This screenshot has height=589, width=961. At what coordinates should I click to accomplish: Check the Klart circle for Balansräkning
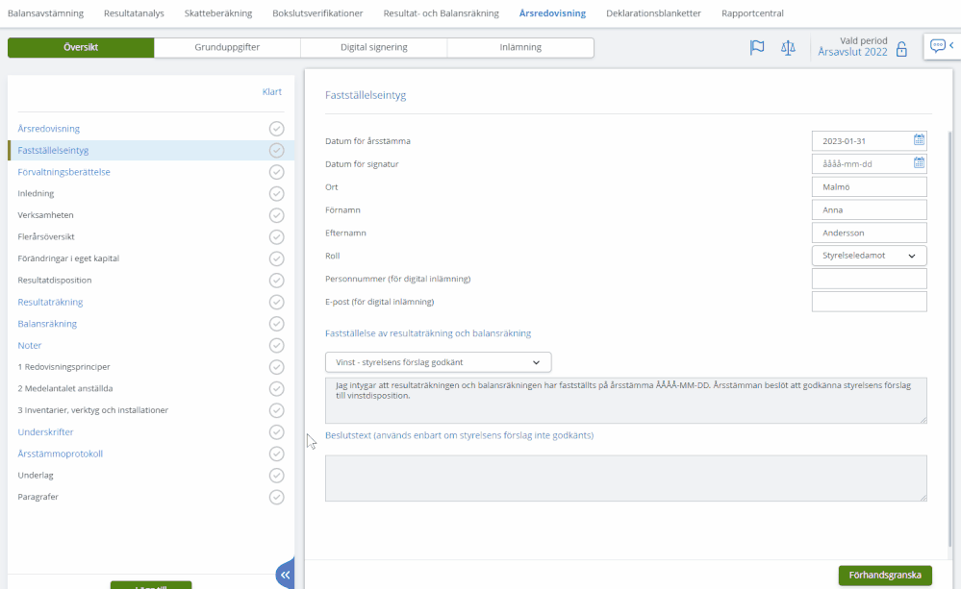click(276, 324)
